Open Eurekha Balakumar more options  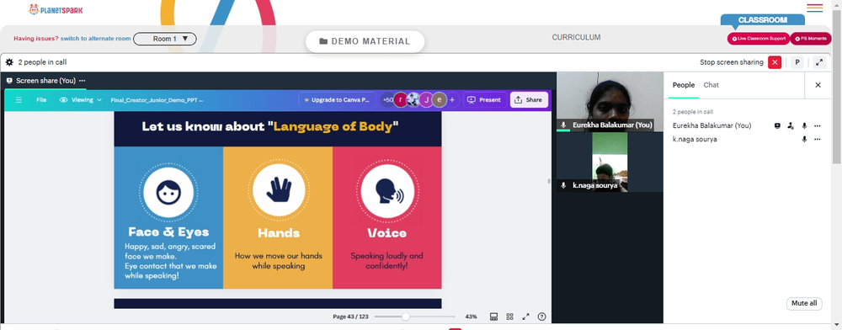coord(818,125)
